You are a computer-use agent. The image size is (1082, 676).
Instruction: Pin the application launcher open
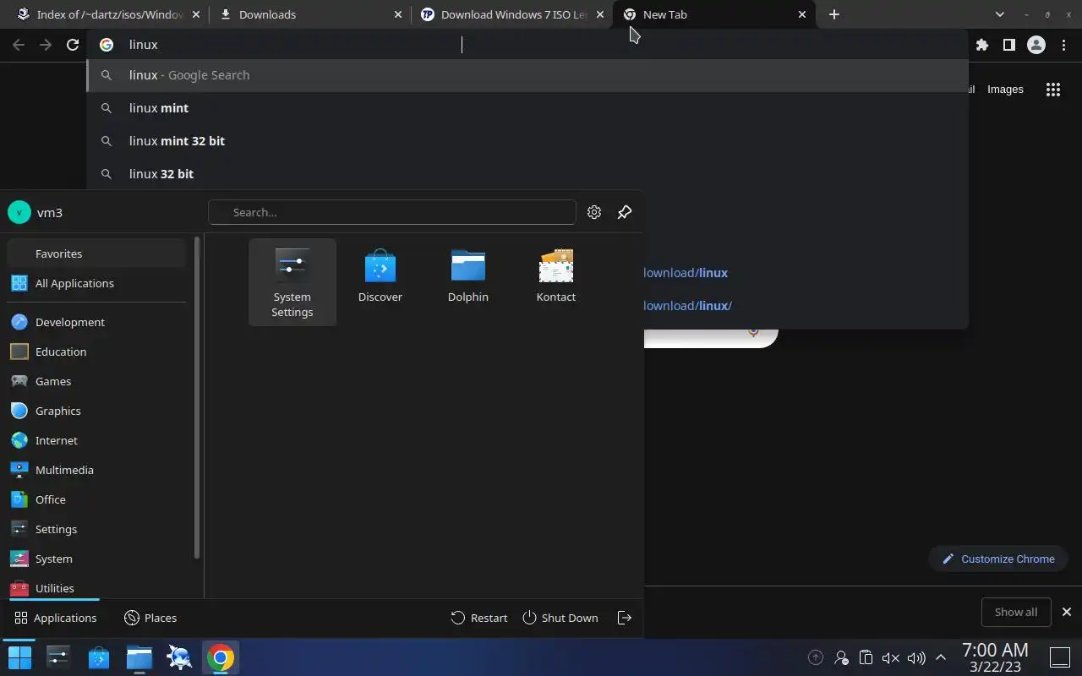click(625, 212)
